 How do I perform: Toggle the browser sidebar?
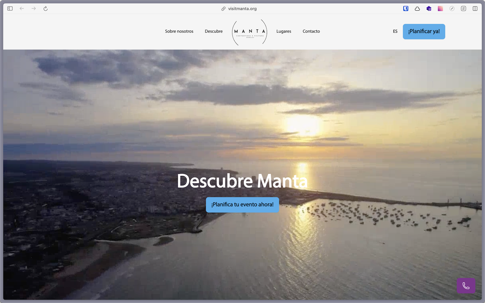(10, 9)
